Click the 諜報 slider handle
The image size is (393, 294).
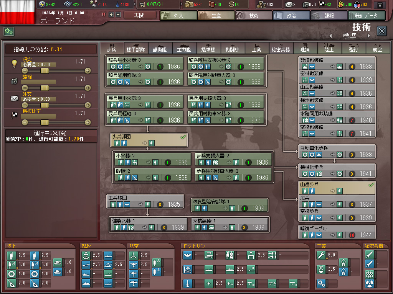[45, 88]
